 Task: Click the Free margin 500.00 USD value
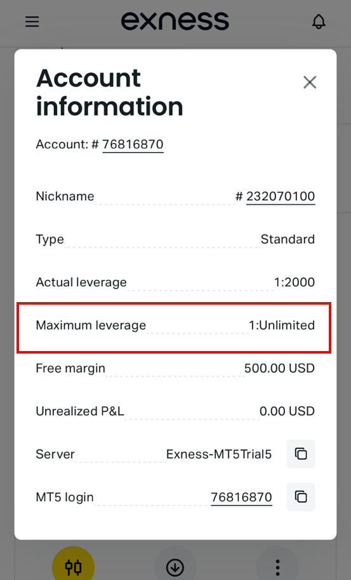(x=279, y=368)
